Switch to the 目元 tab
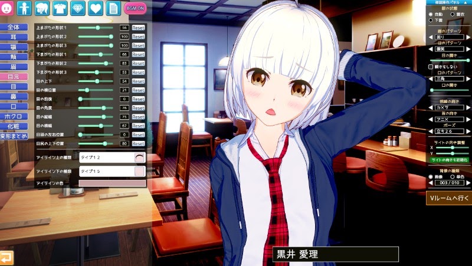The height and width of the screenshot is (266, 472). (14, 77)
